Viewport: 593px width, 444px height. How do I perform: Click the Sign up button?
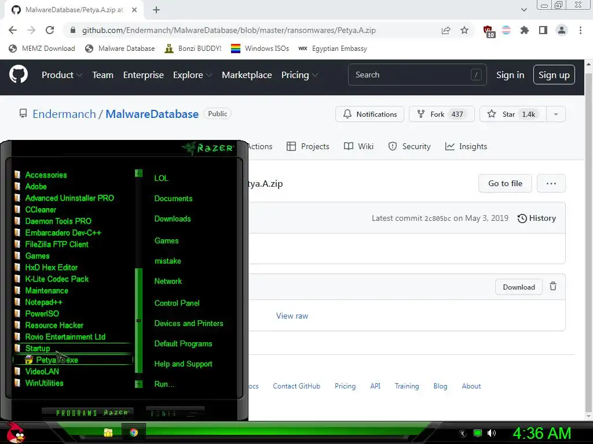[554, 75]
